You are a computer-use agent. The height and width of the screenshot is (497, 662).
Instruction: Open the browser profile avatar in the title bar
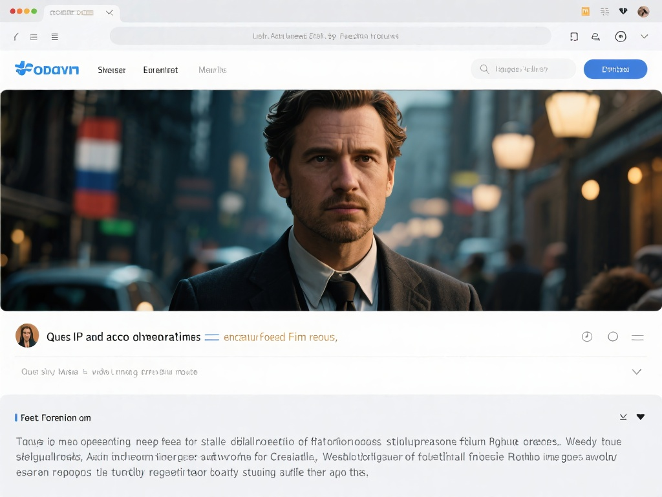point(643,12)
